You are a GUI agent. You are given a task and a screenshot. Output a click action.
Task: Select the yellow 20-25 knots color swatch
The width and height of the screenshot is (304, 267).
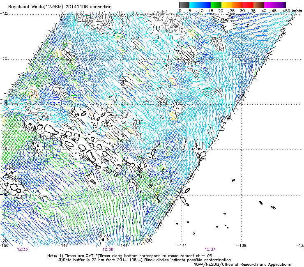click(x=227, y=5)
